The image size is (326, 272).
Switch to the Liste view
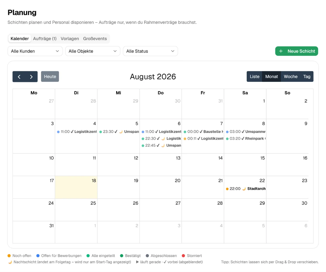point(255,77)
